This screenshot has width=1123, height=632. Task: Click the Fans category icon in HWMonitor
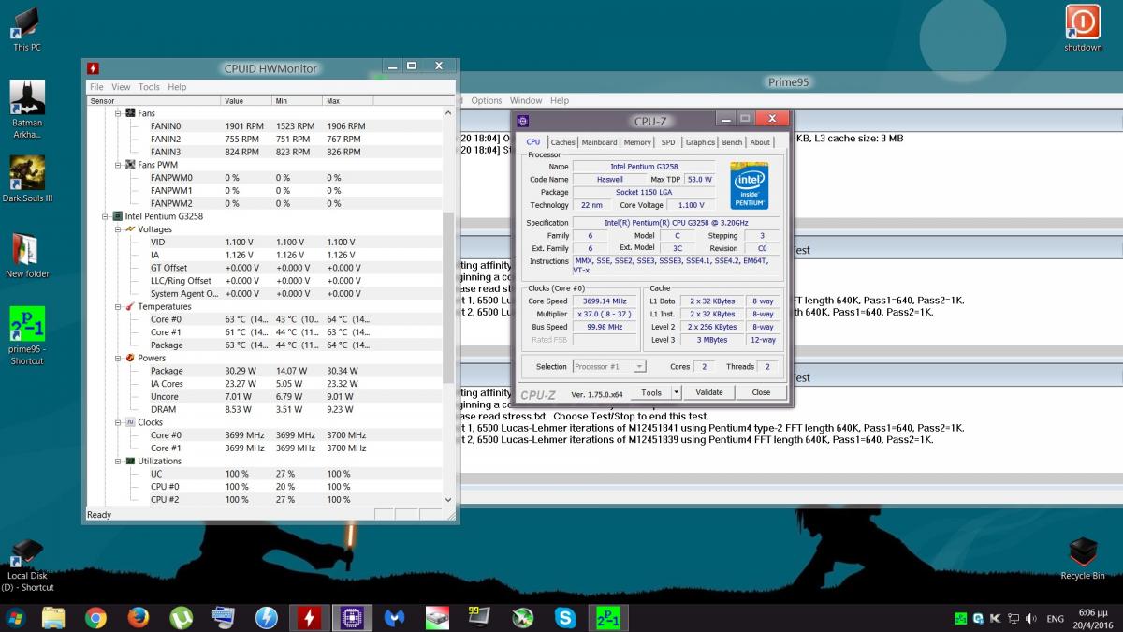click(131, 113)
